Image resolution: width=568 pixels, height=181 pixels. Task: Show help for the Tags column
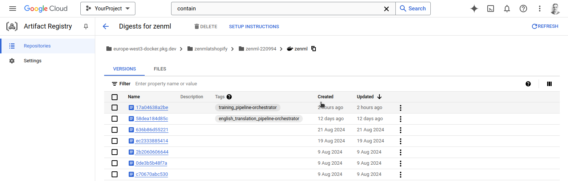click(229, 97)
